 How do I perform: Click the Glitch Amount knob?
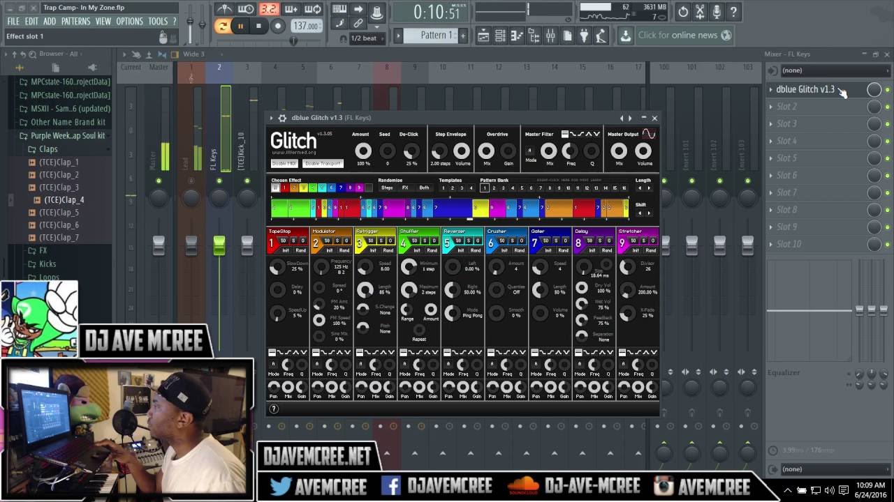[x=362, y=151]
